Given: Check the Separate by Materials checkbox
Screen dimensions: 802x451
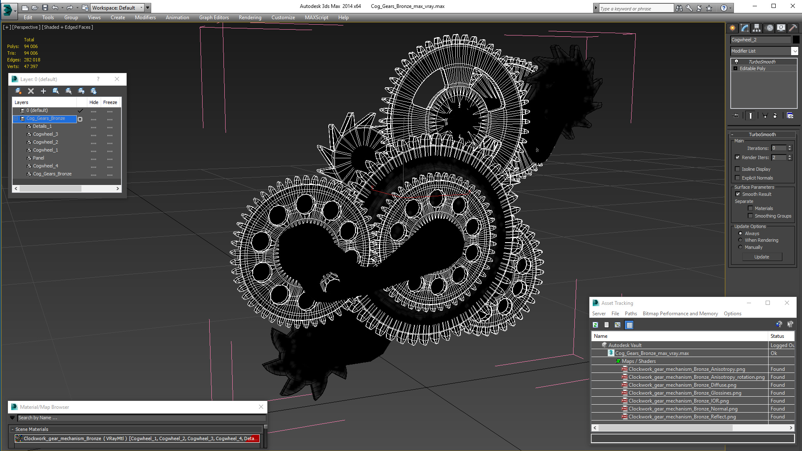Looking at the screenshot, I should (751, 208).
